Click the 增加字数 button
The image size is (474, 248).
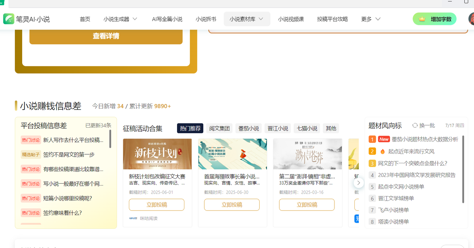tap(435, 19)
